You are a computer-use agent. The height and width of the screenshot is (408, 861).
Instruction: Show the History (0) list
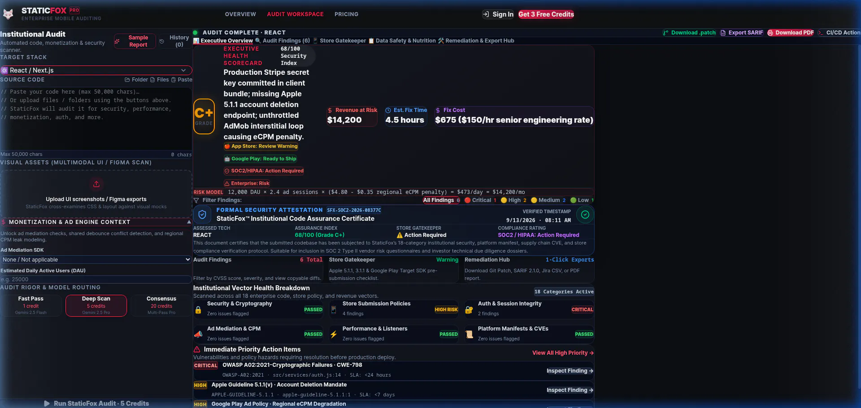[x=175, y=41]
